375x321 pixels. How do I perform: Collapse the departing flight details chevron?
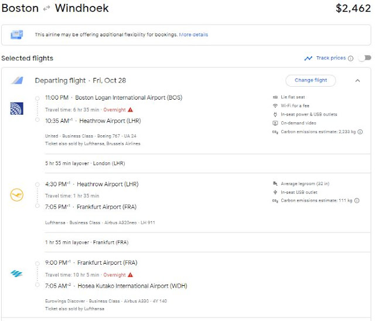[x=357, y=80]
